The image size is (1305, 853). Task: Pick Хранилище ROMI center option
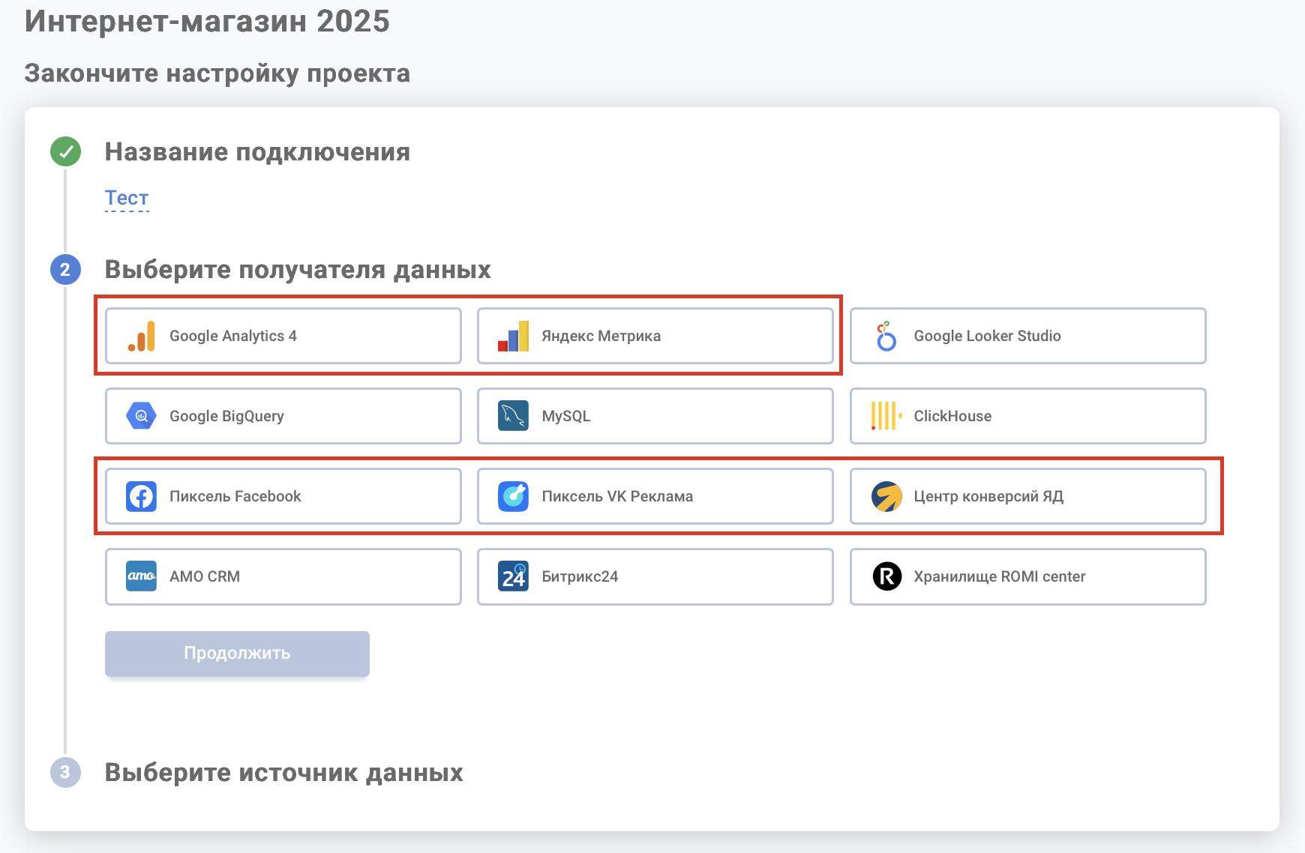pyautogui.click(x=1027, y=576)
